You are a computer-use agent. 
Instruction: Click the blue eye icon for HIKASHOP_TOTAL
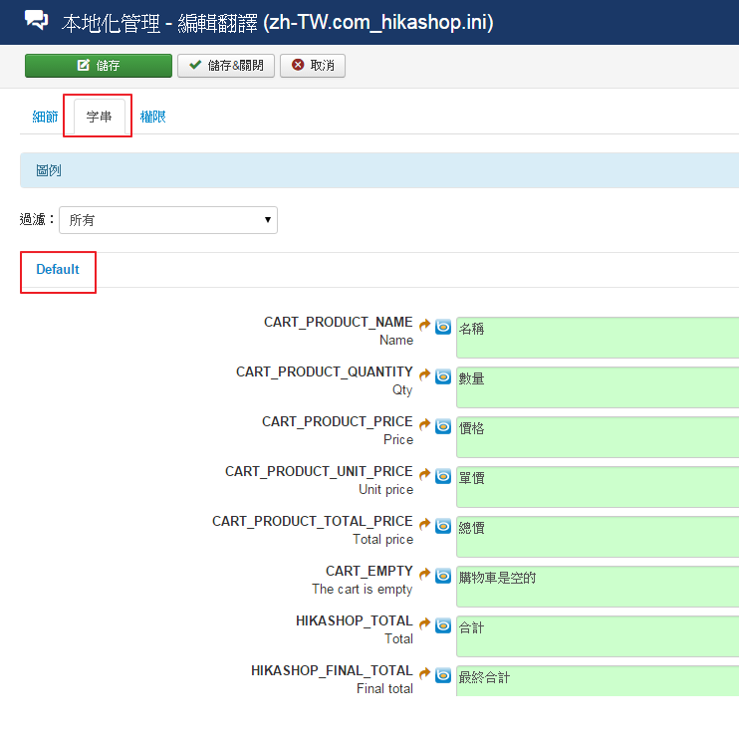[443, 625]
